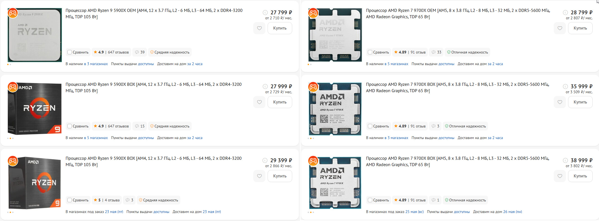The width and height of the screenshot is (599, 221).
Task: Open Ryzen 9 5900X OEM product title
Action: [154, 14]
